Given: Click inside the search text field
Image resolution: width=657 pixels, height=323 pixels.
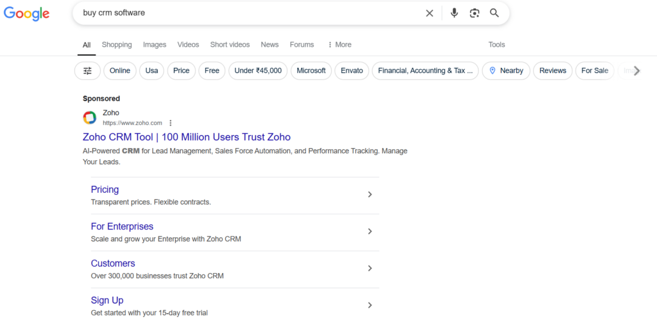Looking at the screenshot, I should coord(252,13).
